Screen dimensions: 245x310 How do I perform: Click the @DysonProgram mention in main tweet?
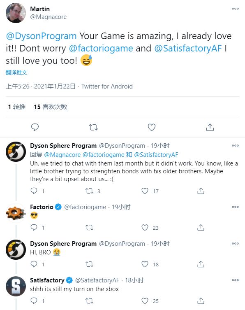41,36
